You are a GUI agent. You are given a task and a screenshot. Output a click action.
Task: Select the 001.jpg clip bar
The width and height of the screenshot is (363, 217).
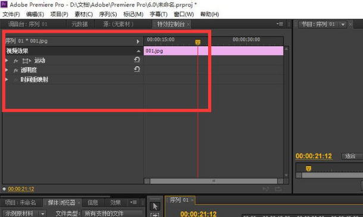point(214,51)
